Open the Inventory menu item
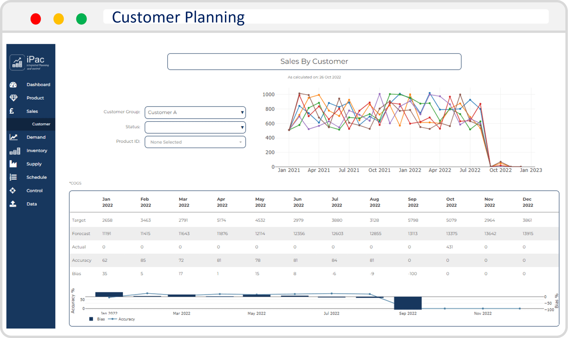The image size is (568, 338). point(37,151)
